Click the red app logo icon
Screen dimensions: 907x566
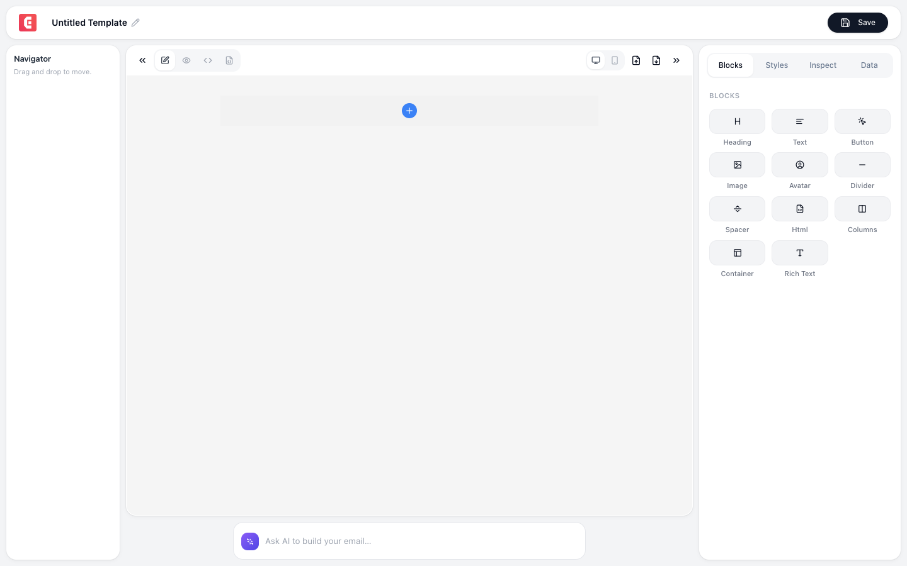(x=28, y=23)
